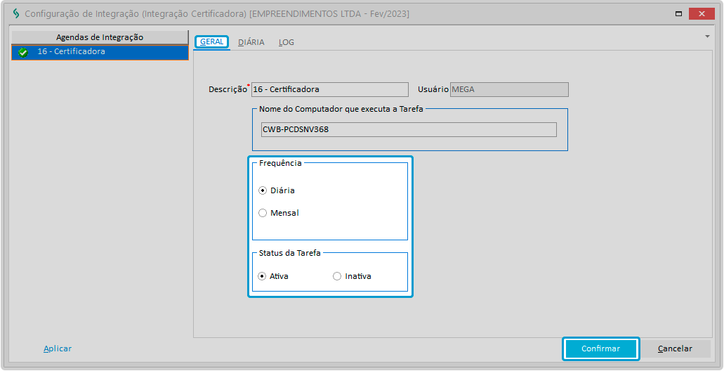Click the green check icon beside 16 - Certificadora

tap(22, 53)
